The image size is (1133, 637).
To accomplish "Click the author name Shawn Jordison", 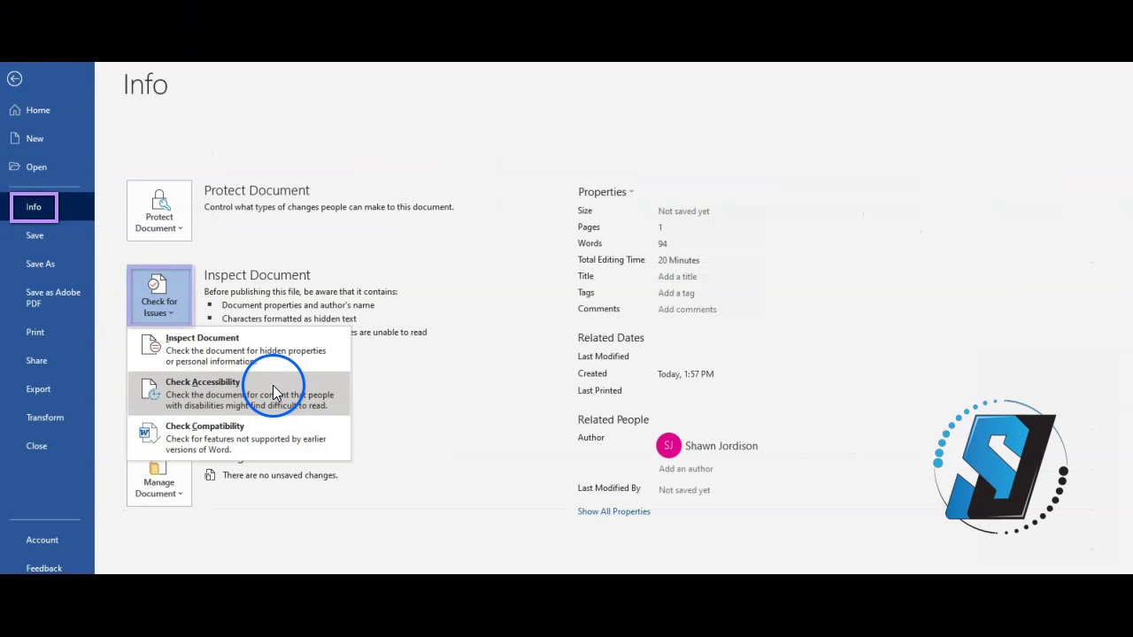I will coord(721,446).
